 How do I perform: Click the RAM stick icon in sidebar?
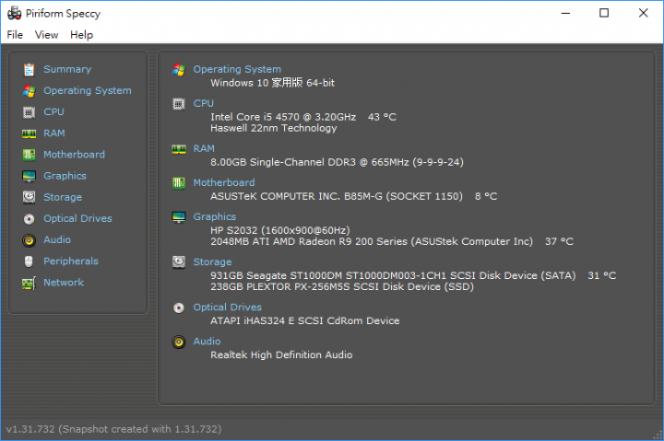coord(29,133)
